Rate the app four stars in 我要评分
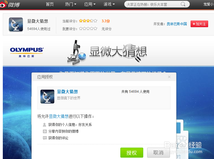Image resolution: width=214 pixels, height=159 pixels. pyautogui.click(x=92, y=29)
